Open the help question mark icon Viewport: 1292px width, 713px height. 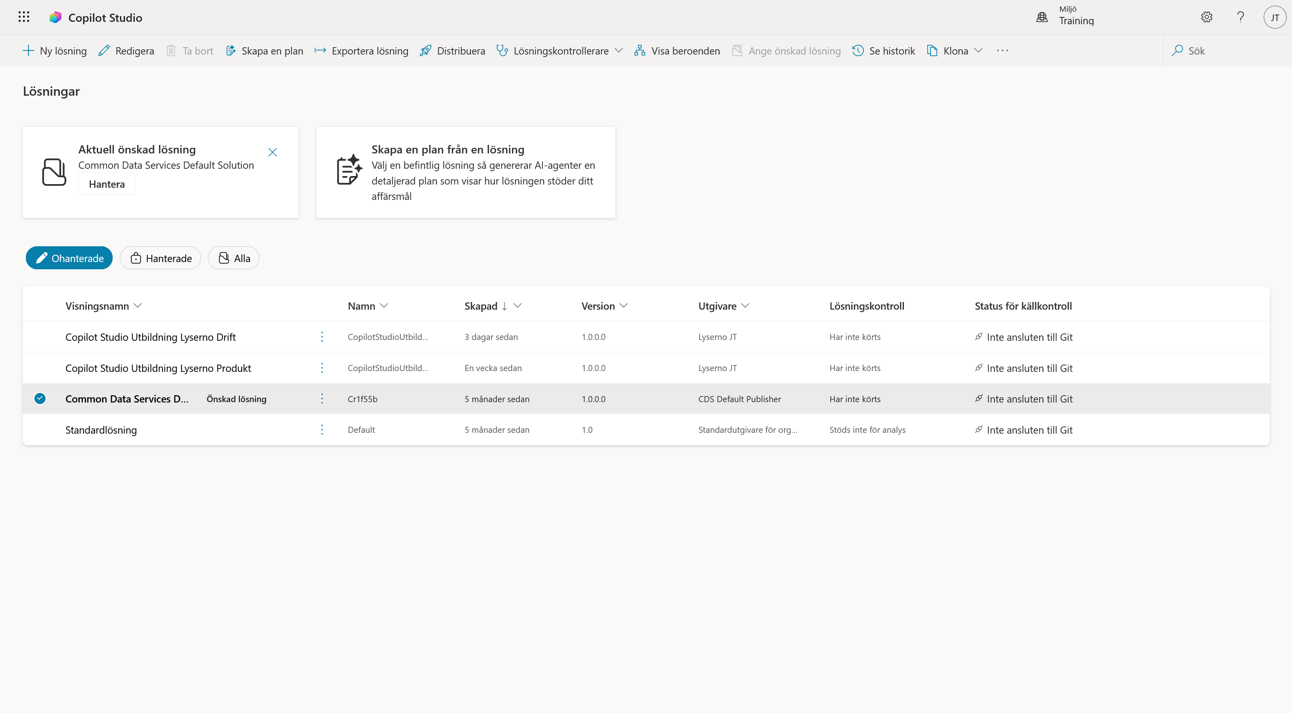[x=1240, y=17]
